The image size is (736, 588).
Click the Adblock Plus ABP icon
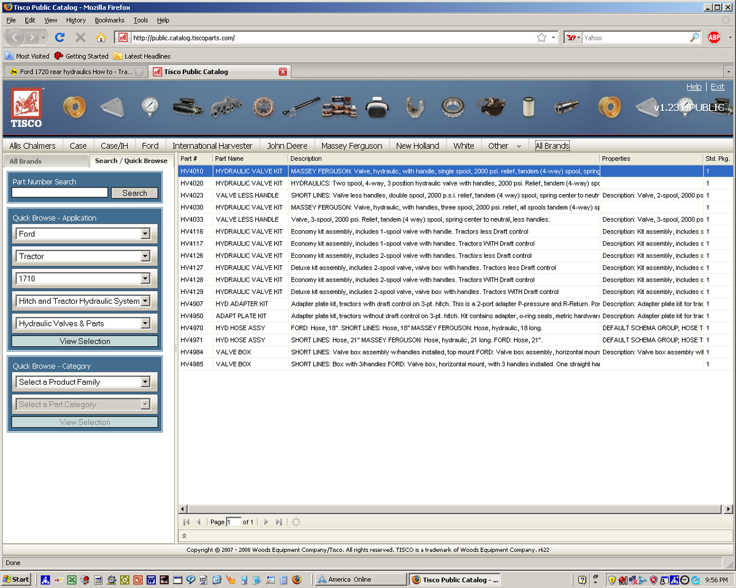coord(714,37)
